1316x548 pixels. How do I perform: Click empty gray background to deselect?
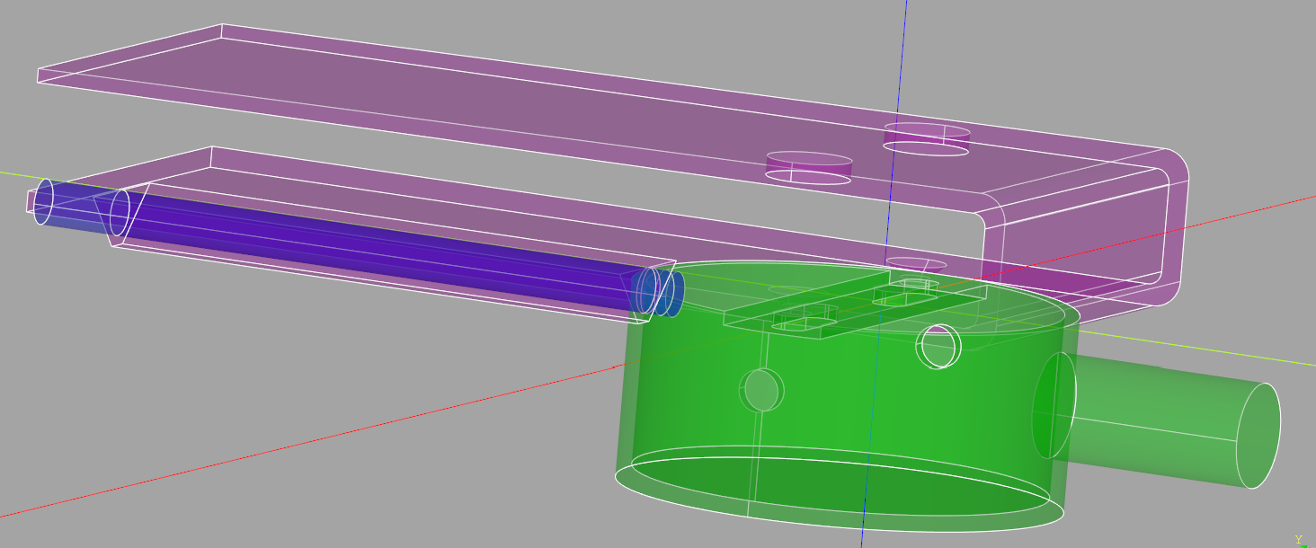(x=270, y=404)
